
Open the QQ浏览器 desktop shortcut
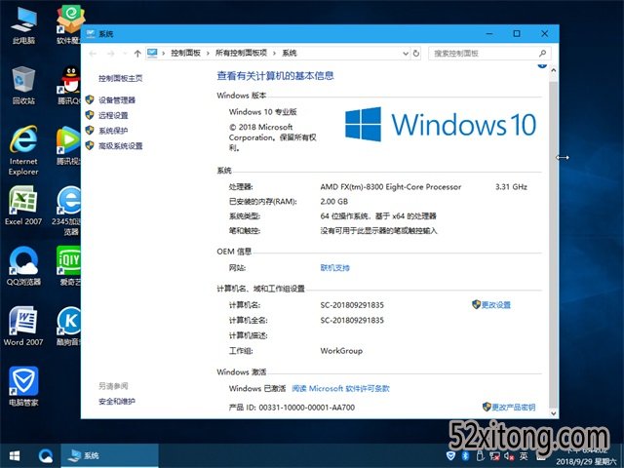click(x=23, y=266)
